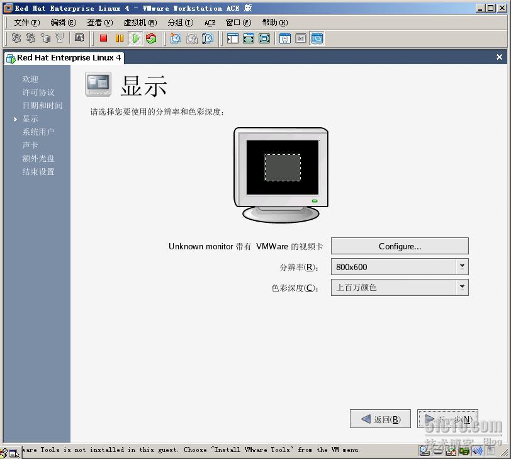This screenshot has height=459, width=511.
Task: Open the ACE menu
Action: pyautogui.click(x=210, y=23)
